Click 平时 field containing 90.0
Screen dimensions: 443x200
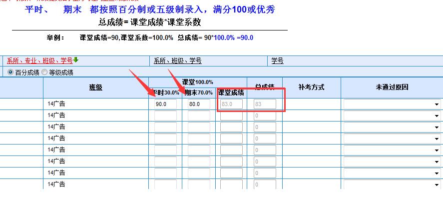pyautogui.click(x=165, y=104)
